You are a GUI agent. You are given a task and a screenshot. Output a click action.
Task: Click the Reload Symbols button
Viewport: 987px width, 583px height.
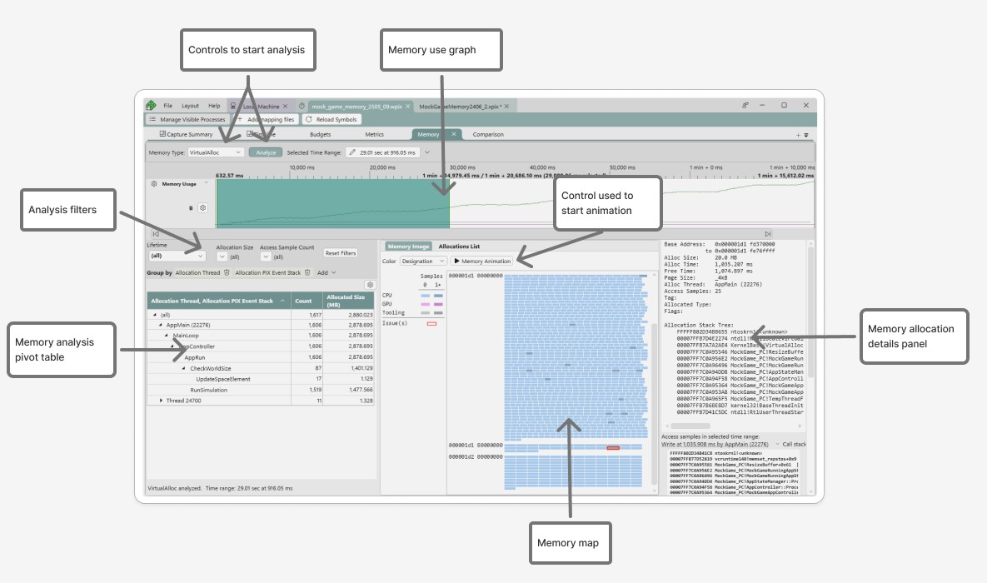click(331, 120)
